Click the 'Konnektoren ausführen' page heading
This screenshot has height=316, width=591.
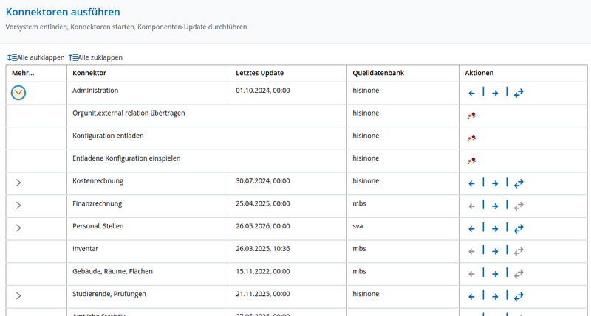[63, 12]
